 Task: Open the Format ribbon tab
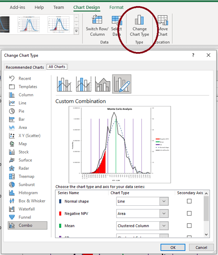pyautogui.click(x=116, y=7)
